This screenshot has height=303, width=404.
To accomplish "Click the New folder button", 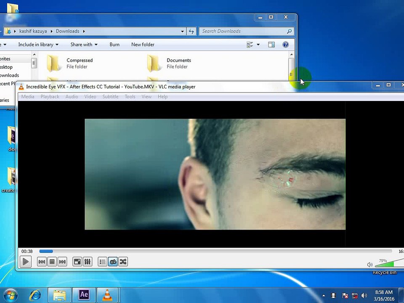I will coord(143,45).
